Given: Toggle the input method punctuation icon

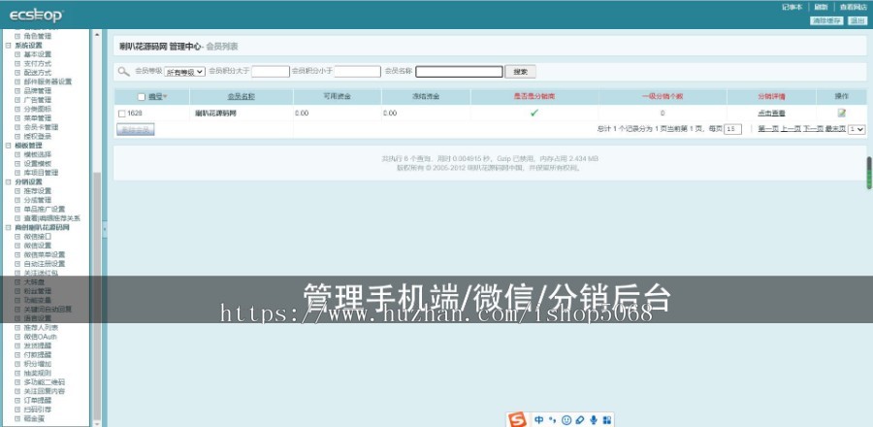Looking at the screenshot, I should [x=552, y=420].
